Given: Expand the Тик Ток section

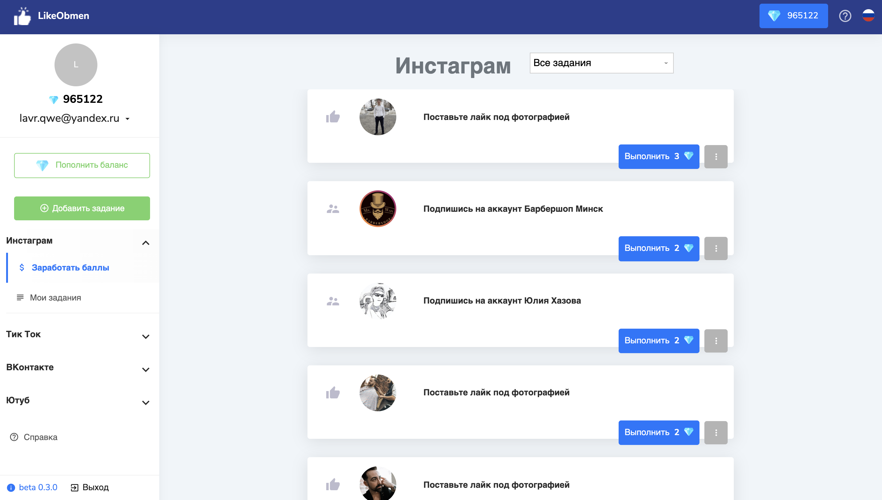Looking at the screenshot, I should [146, 337].
